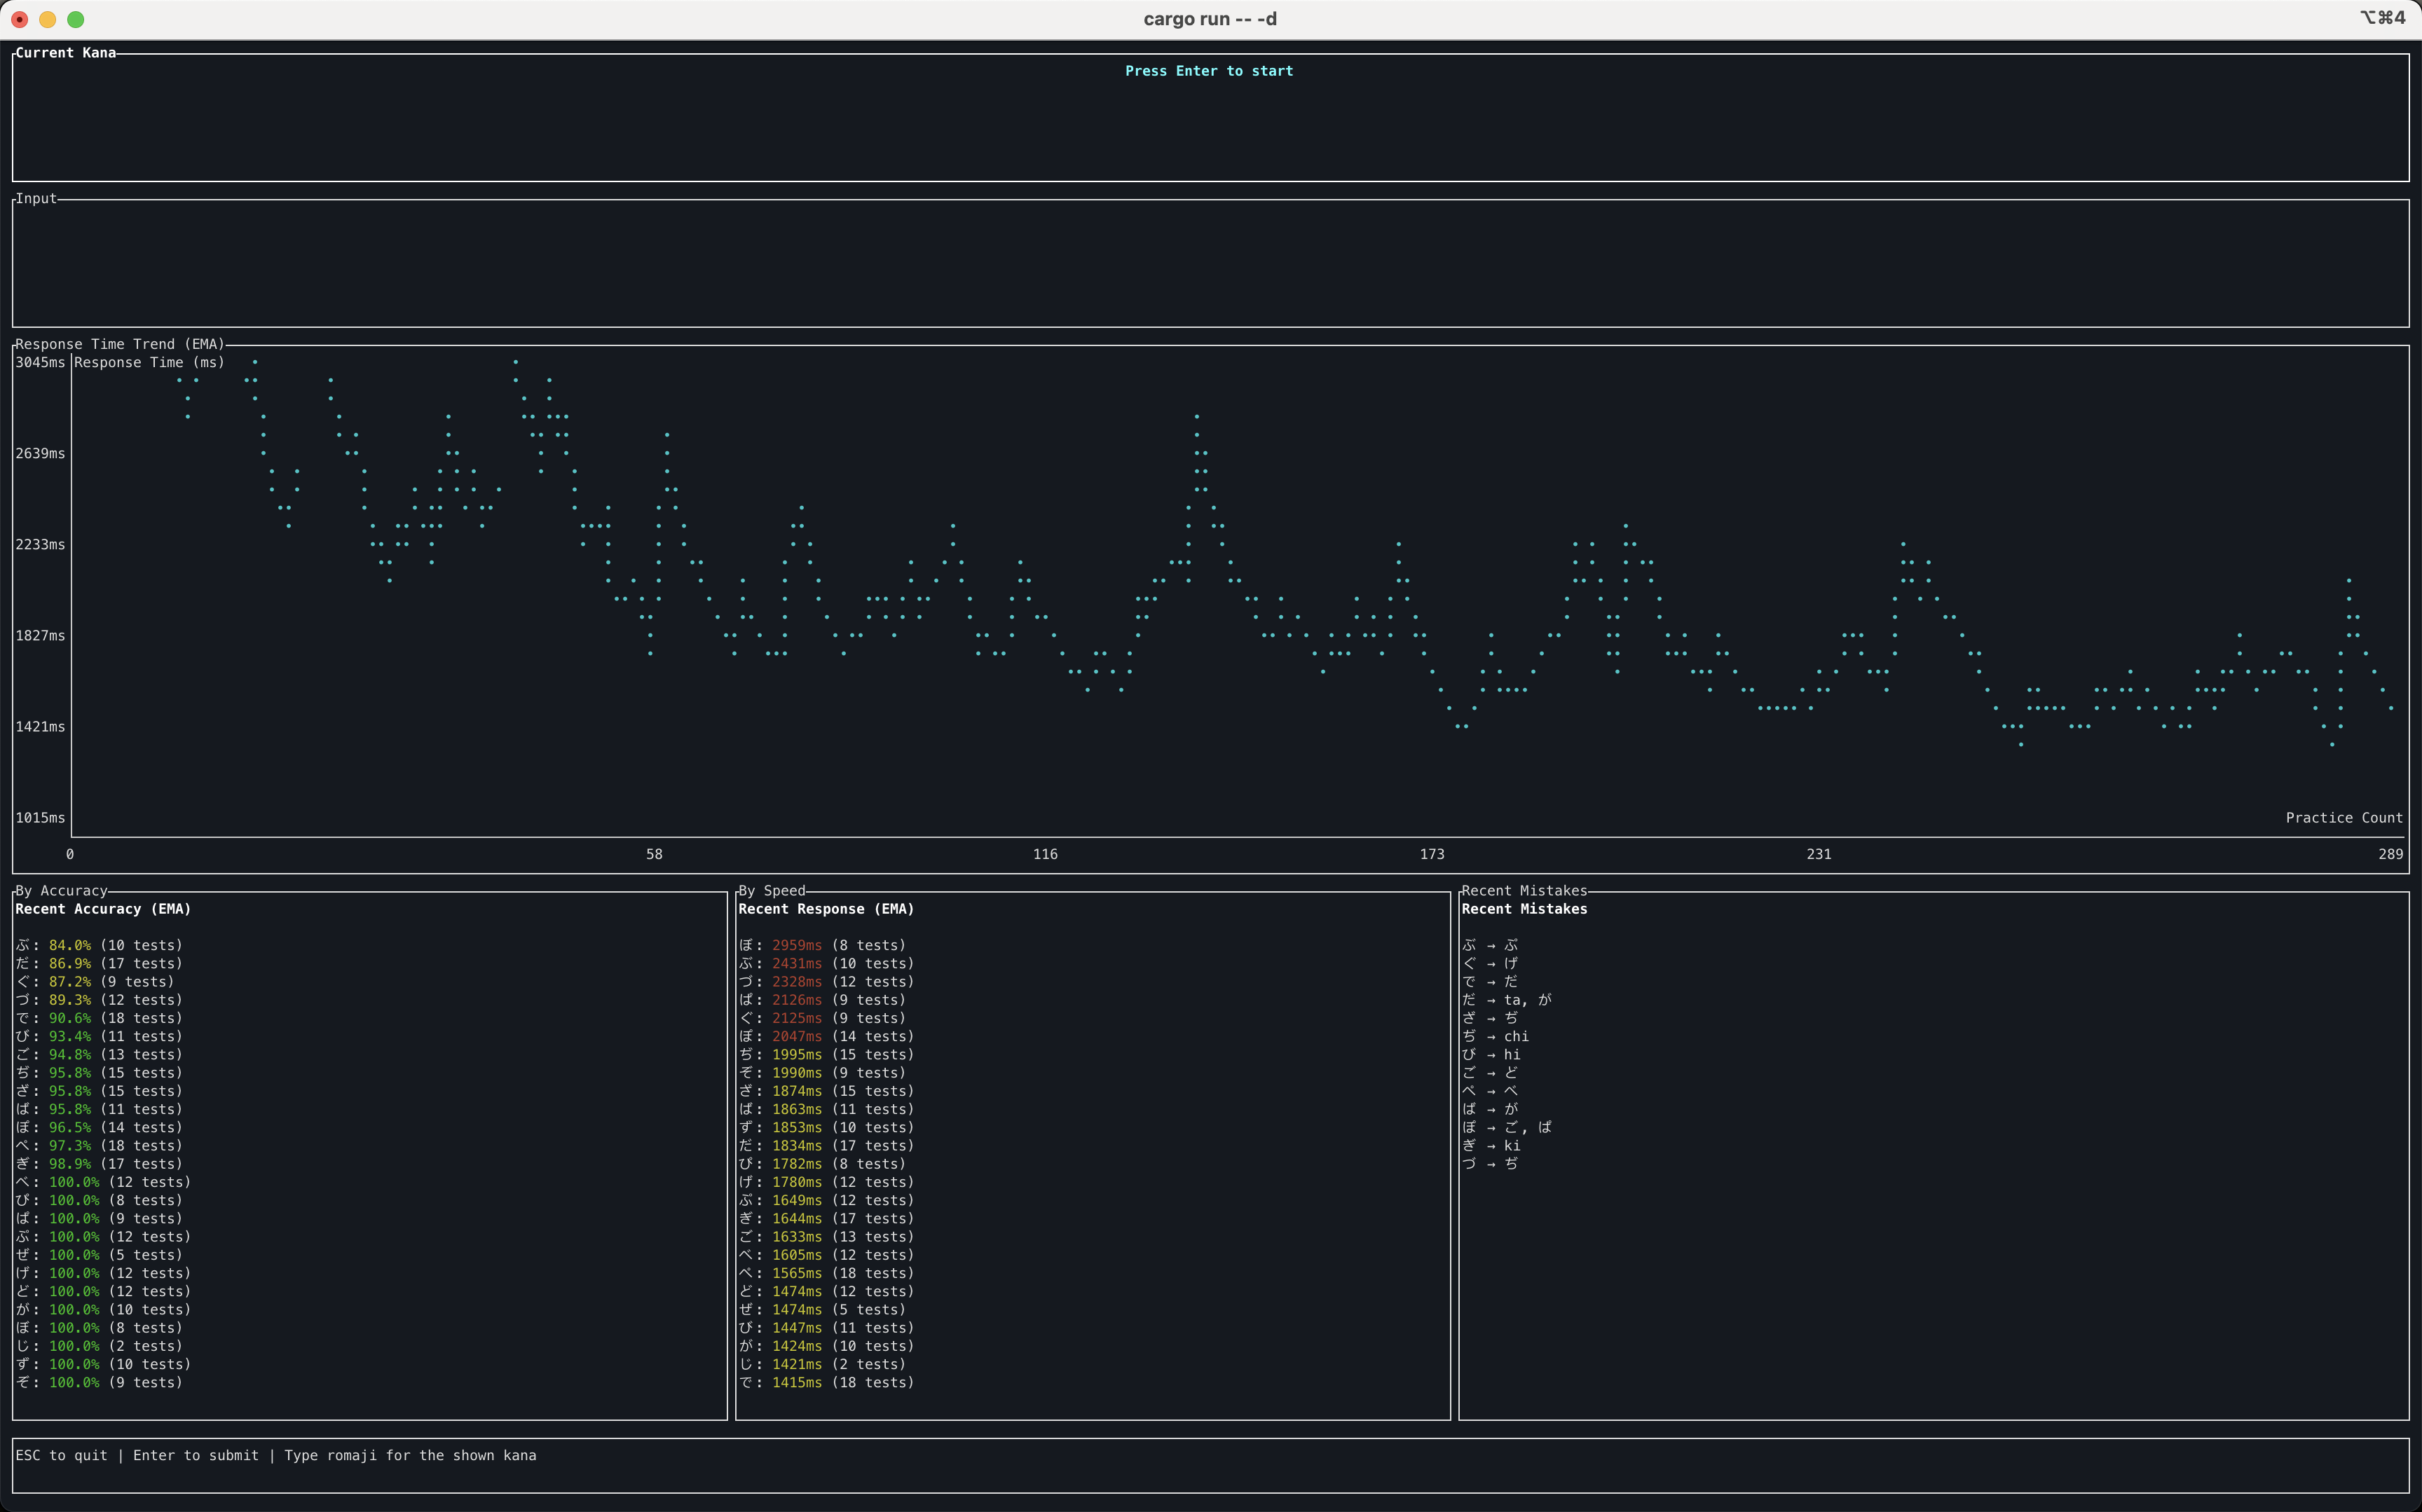Image resolution: width=2422 pixels, height=1512 pixels.
Task: Click the げ 1780ms speed row
Action: (x=826, y=1182)
